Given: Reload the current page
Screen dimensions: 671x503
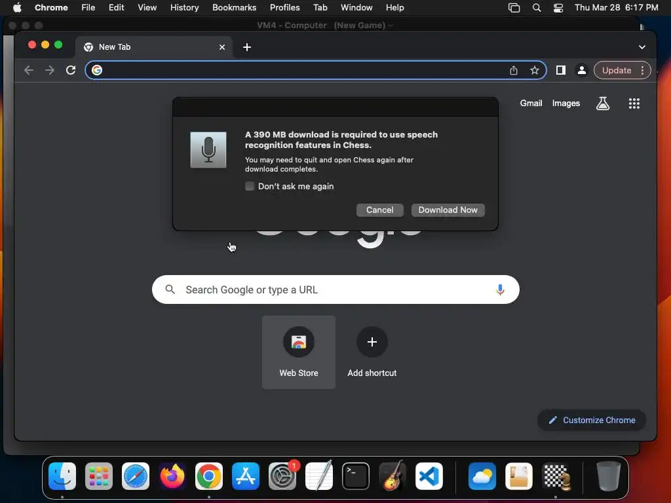Looking at the screenshot, I should (x=71, y=70).
